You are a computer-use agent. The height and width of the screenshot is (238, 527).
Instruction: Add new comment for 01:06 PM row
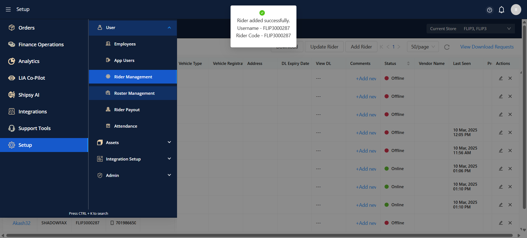pyautogui.click(x=366, y=169)
